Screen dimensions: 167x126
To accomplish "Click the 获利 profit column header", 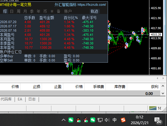I will click(155, 87).
